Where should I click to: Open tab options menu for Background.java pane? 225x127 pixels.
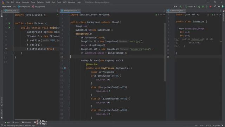click(164, 11)
